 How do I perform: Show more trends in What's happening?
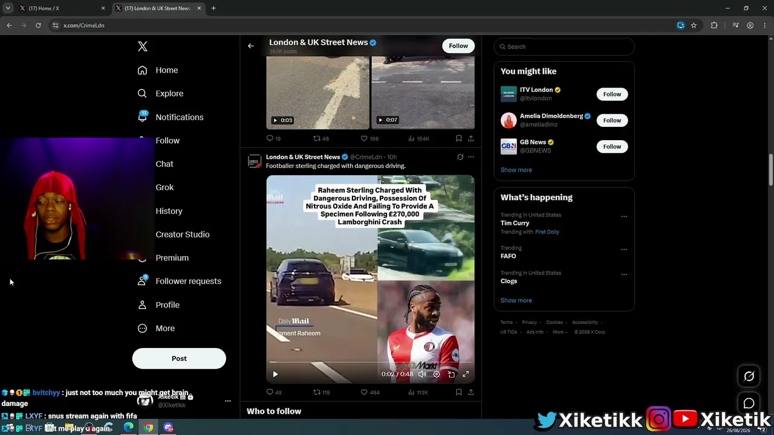pos(516,300)
